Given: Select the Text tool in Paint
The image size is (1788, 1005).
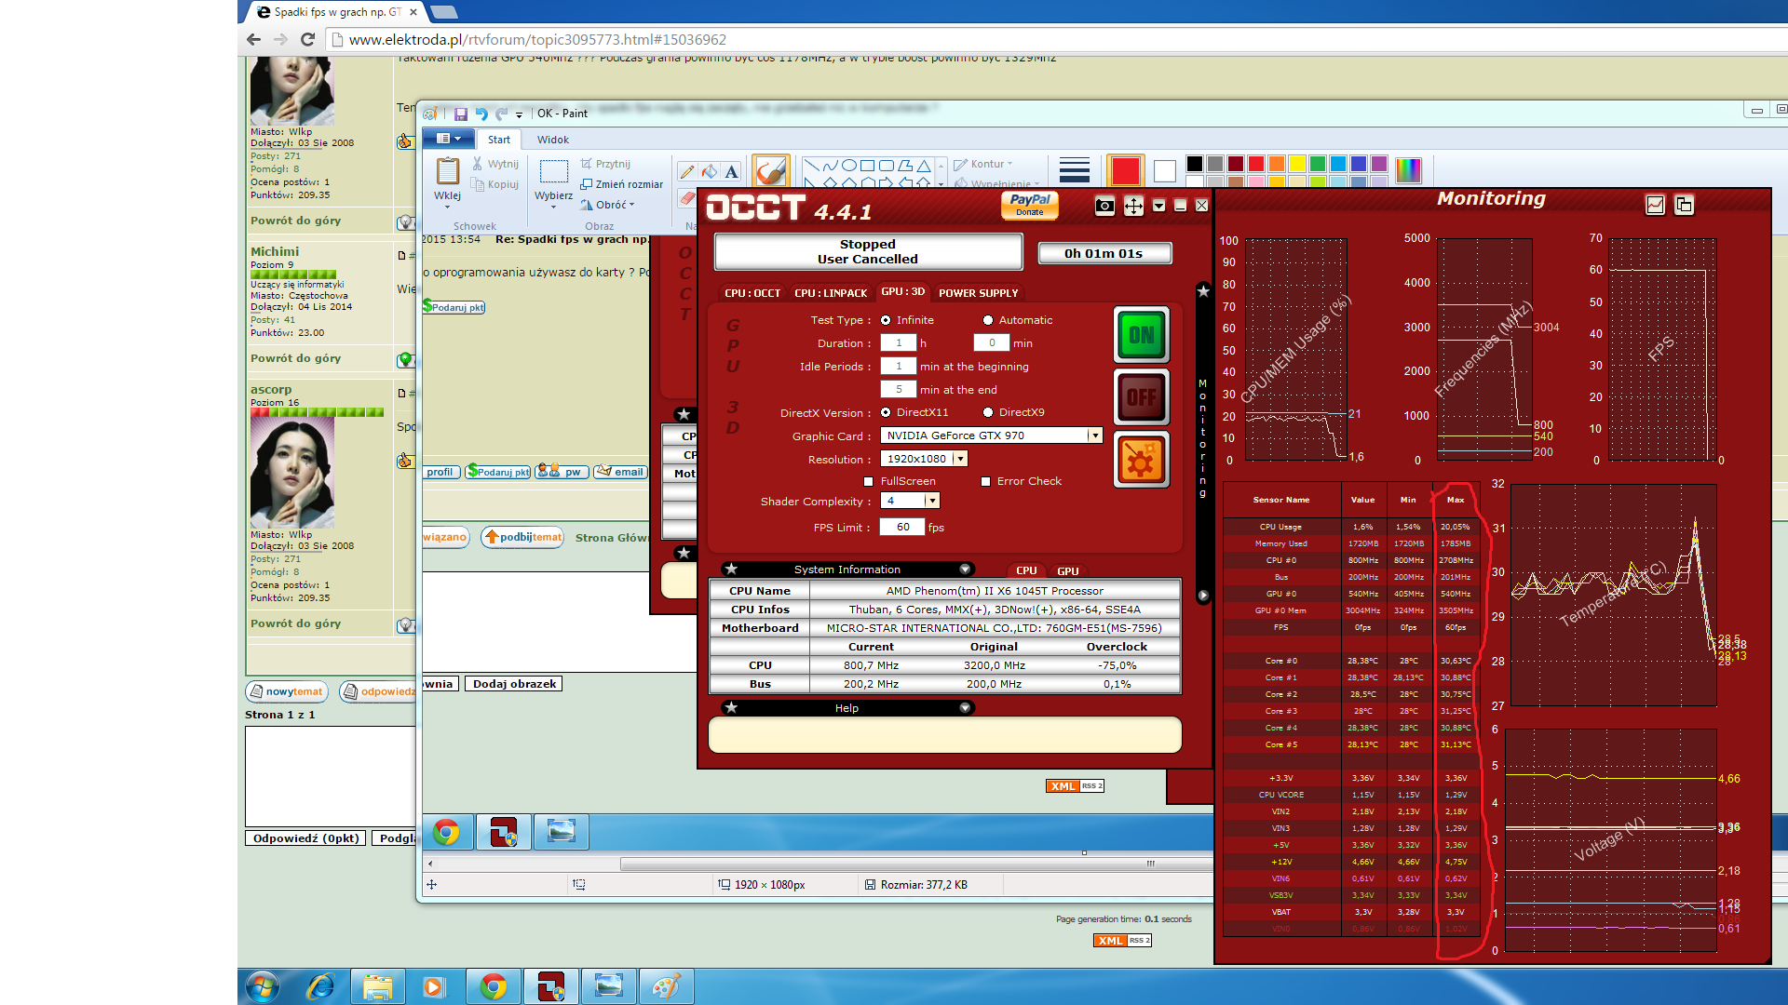Looking at the screenshot, I should (732, 171).
